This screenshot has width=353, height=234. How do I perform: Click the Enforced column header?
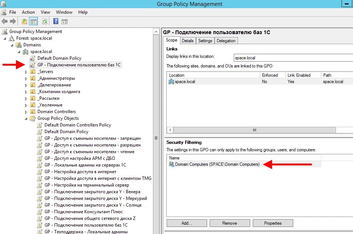272,75
